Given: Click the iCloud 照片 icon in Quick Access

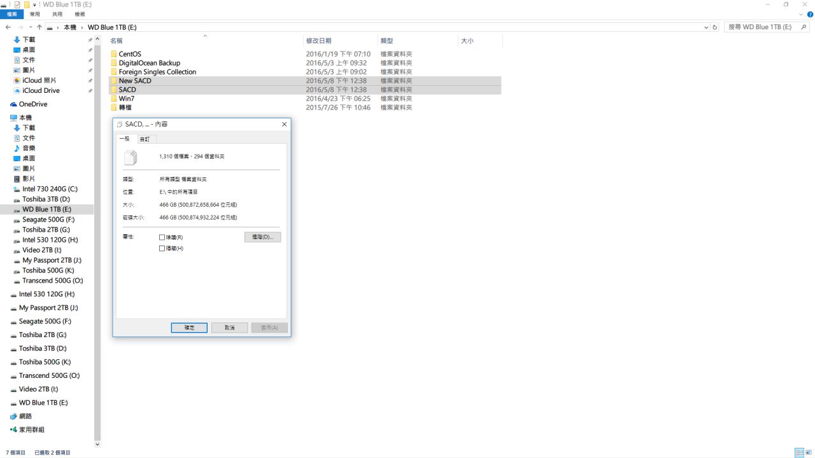Looking at the screenshot, I should 17,80.
